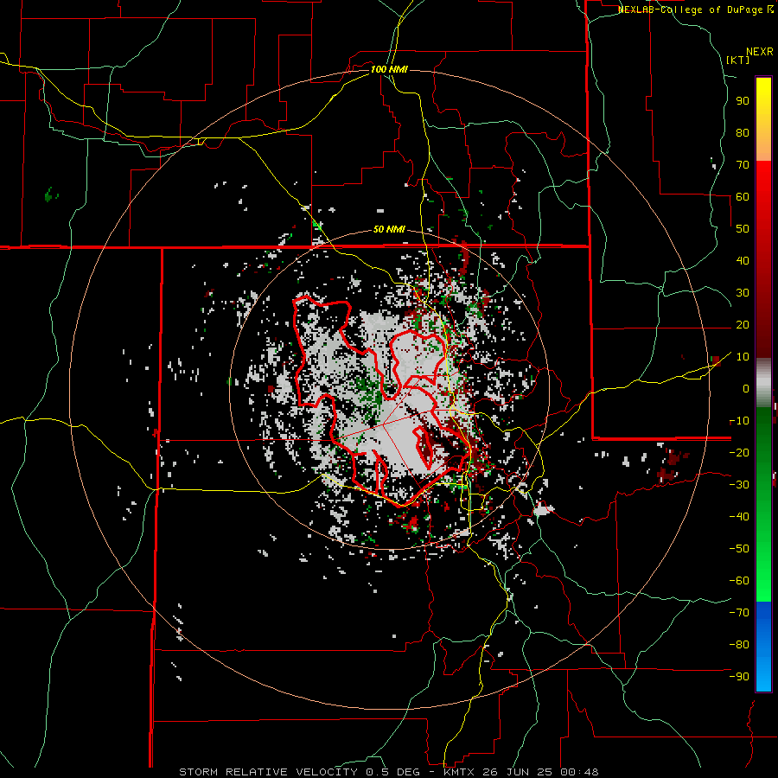Click the 10 value on the velocity scale
This screenshot has height=778, width=778.
(x=743, y=357)
